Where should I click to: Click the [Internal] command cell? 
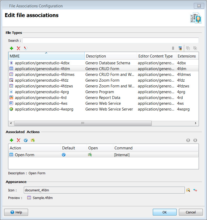coord(122,155)
